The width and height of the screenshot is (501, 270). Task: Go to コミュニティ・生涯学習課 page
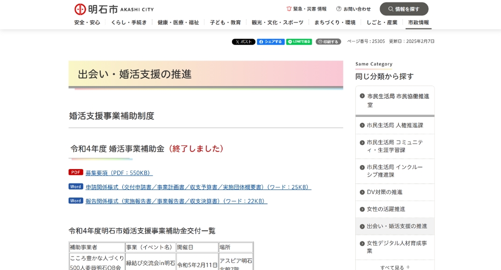395,146
